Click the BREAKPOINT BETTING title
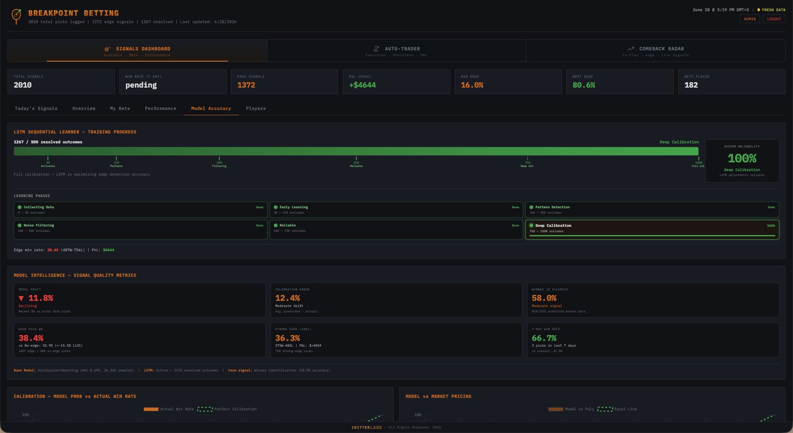Viewport: 793px width, 433px height. [73, 13]
